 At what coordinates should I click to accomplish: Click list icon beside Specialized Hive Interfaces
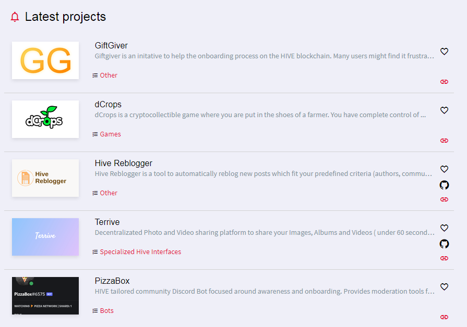[95, 252]
